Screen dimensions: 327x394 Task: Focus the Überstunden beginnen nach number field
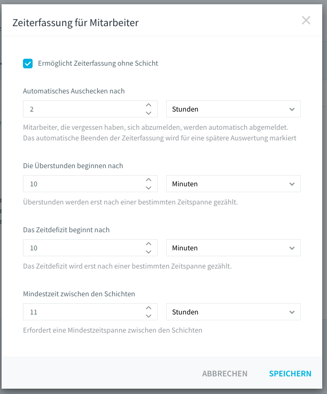(x=84, y=184)
